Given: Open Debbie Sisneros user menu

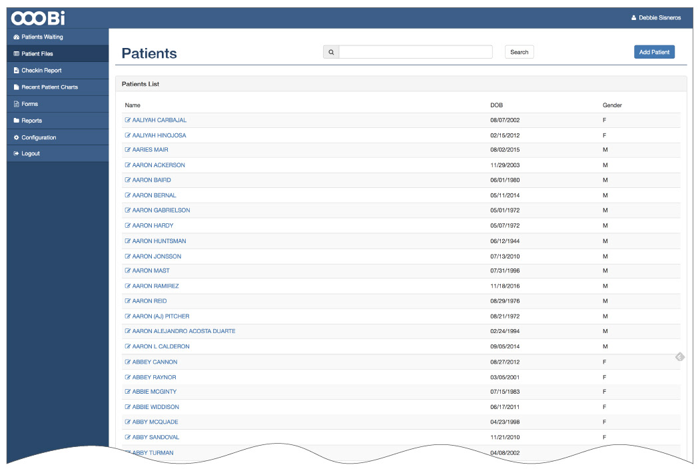Looking at the screenshot, I should pyautogui.click(x=656, y=18).
